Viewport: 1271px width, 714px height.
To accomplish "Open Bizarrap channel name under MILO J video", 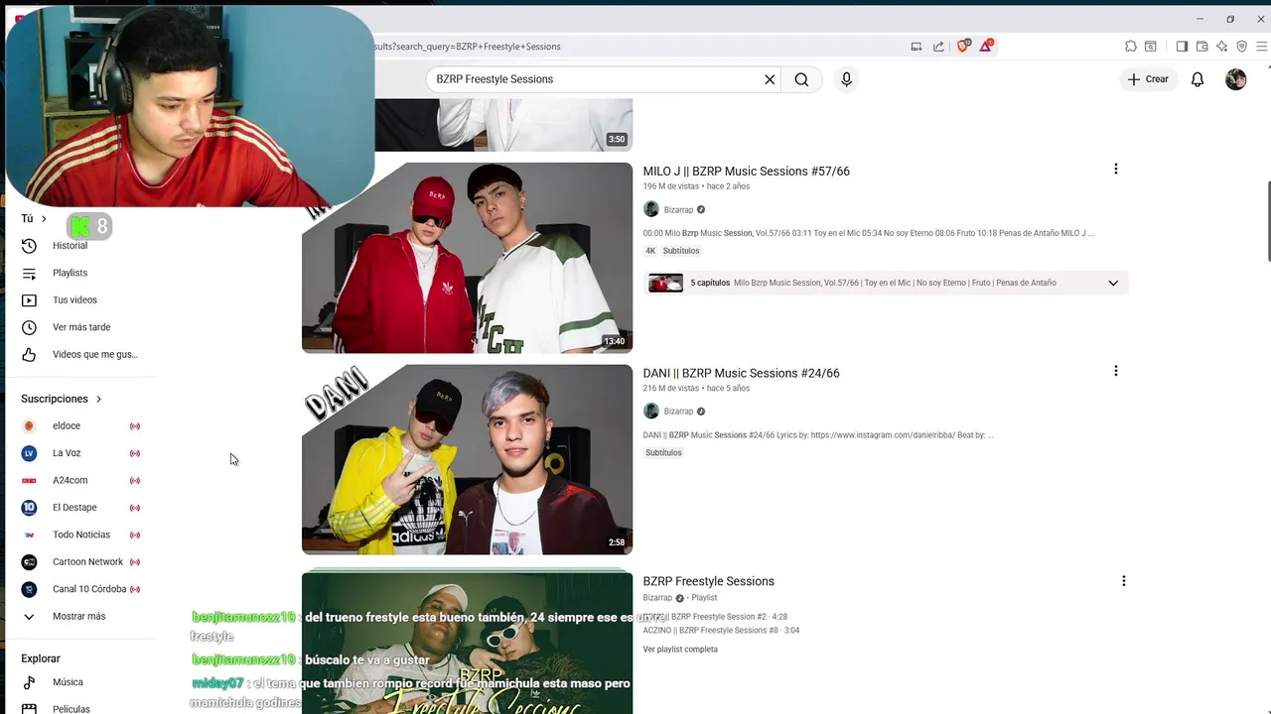I will [x=678, y=210].
